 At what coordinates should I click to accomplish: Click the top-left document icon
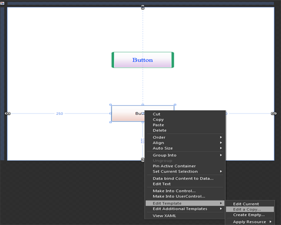(2, 3)
